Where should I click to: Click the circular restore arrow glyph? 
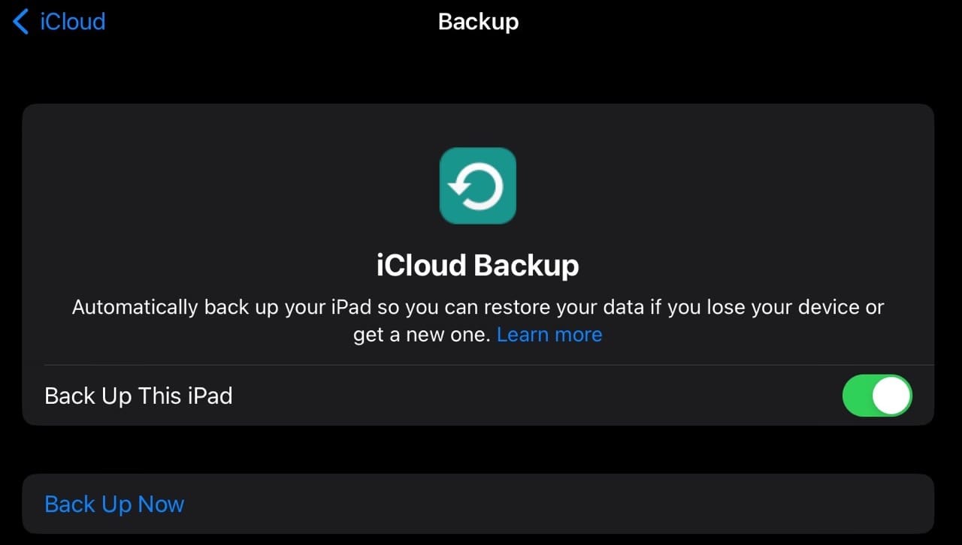(478, 186)
